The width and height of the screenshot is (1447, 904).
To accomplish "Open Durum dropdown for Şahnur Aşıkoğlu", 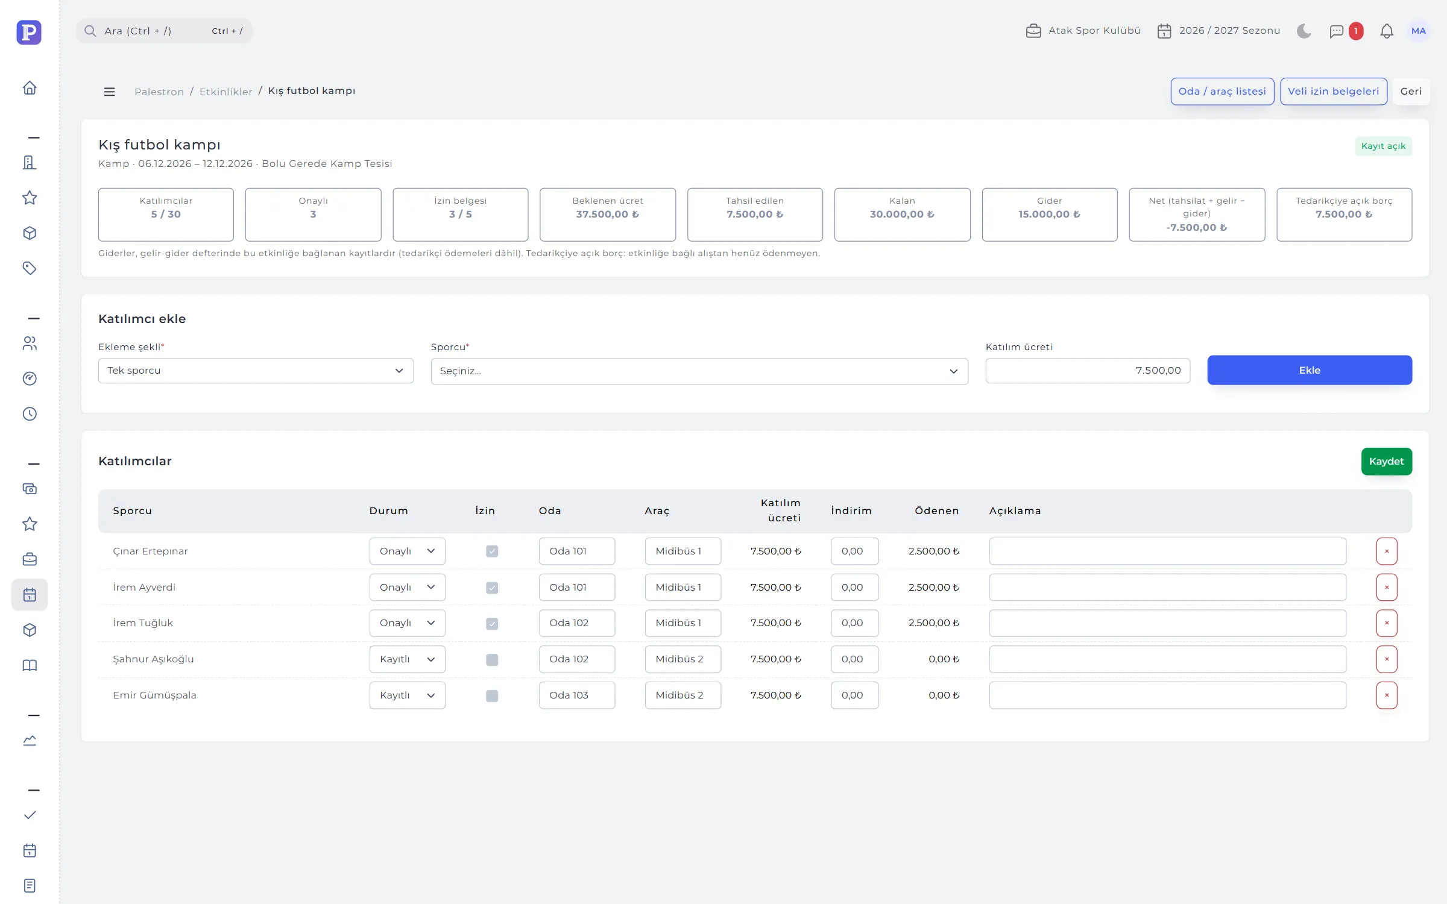I will coord(408,659).
